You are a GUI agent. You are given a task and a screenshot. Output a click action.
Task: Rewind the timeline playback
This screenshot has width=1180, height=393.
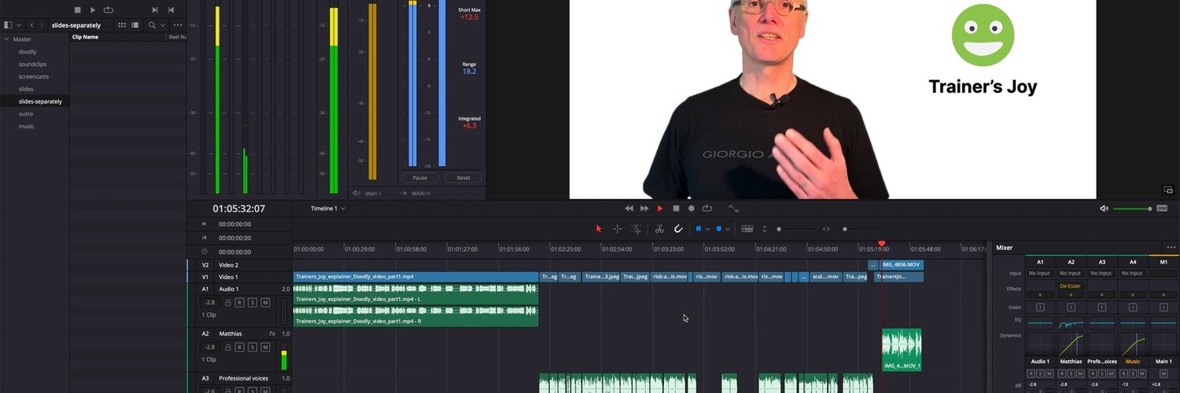pos(629,208)
